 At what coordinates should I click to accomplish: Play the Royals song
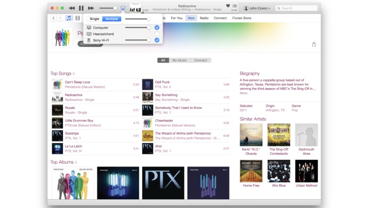point(95,110)
